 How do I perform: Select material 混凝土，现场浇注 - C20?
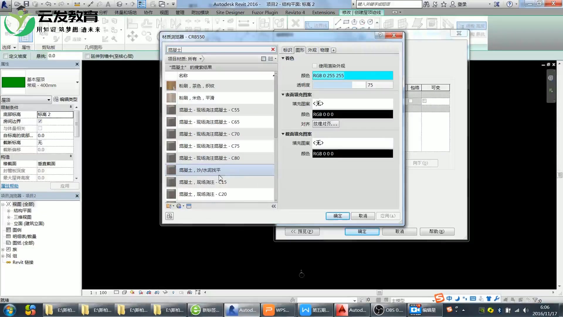tap(203, 194)
